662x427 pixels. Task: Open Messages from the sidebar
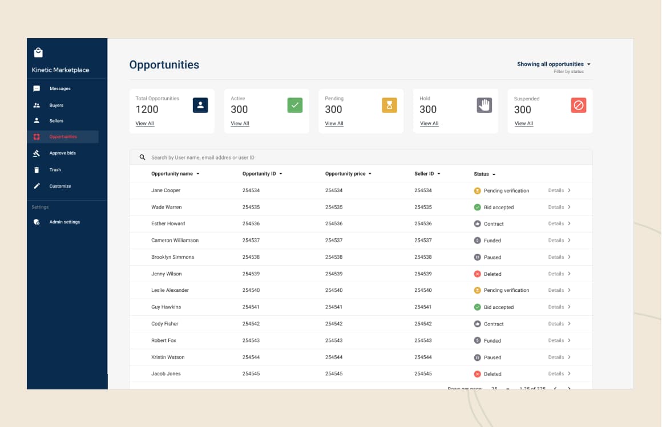62,88
